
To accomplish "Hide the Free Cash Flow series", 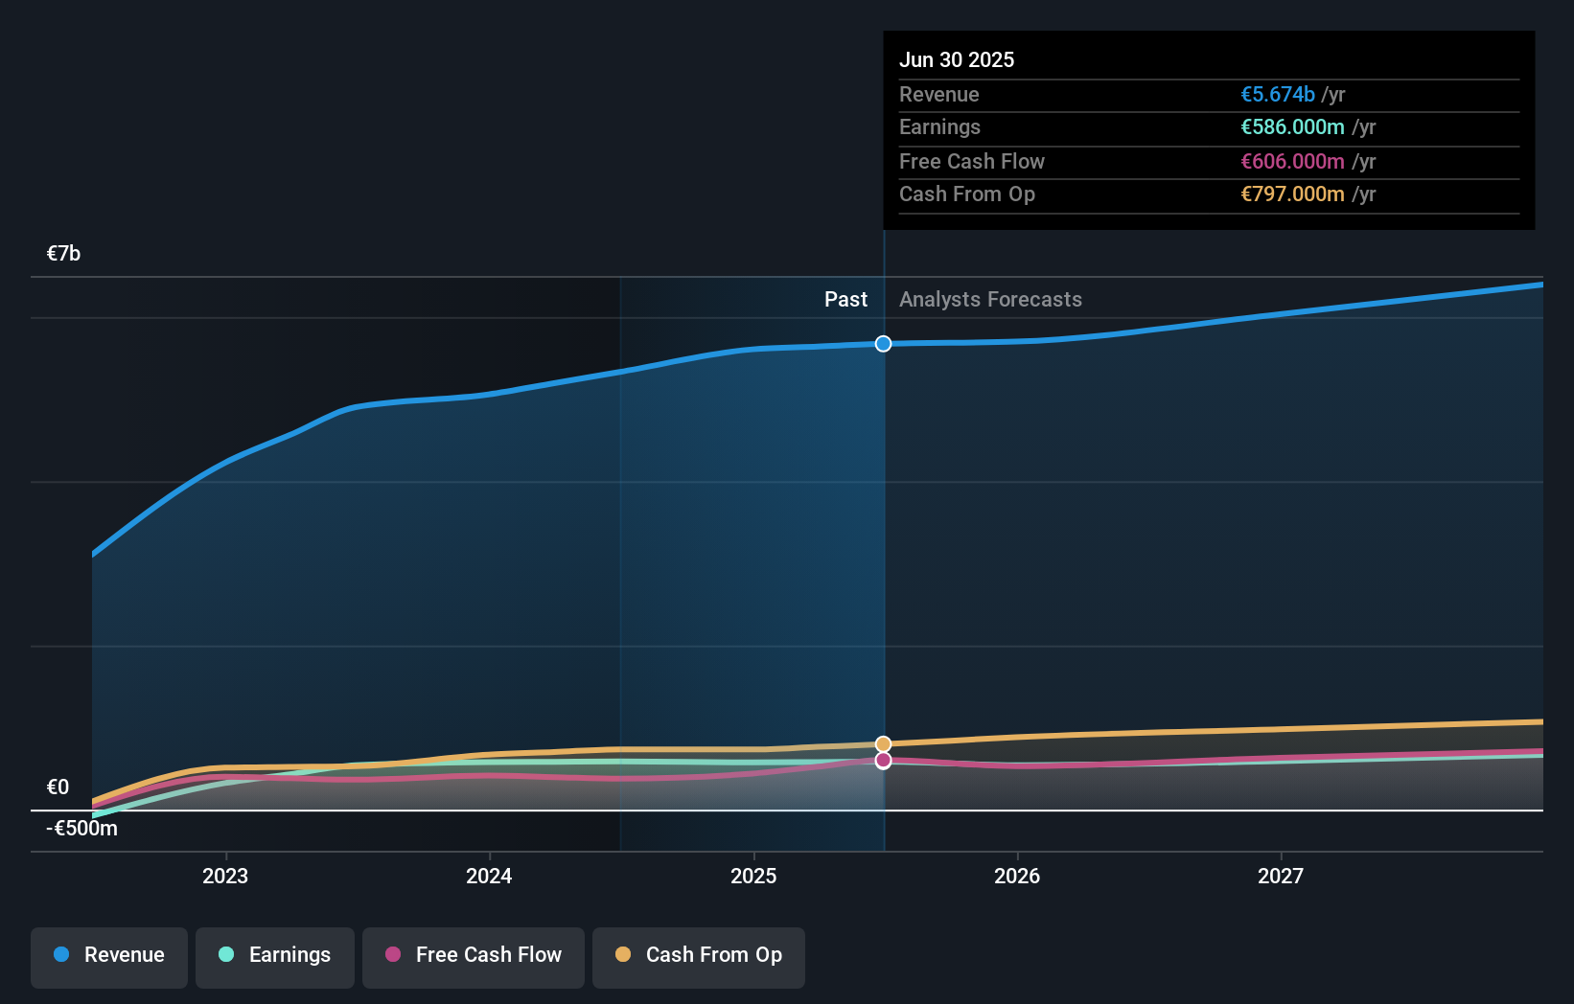I will (x=473, y=957).
